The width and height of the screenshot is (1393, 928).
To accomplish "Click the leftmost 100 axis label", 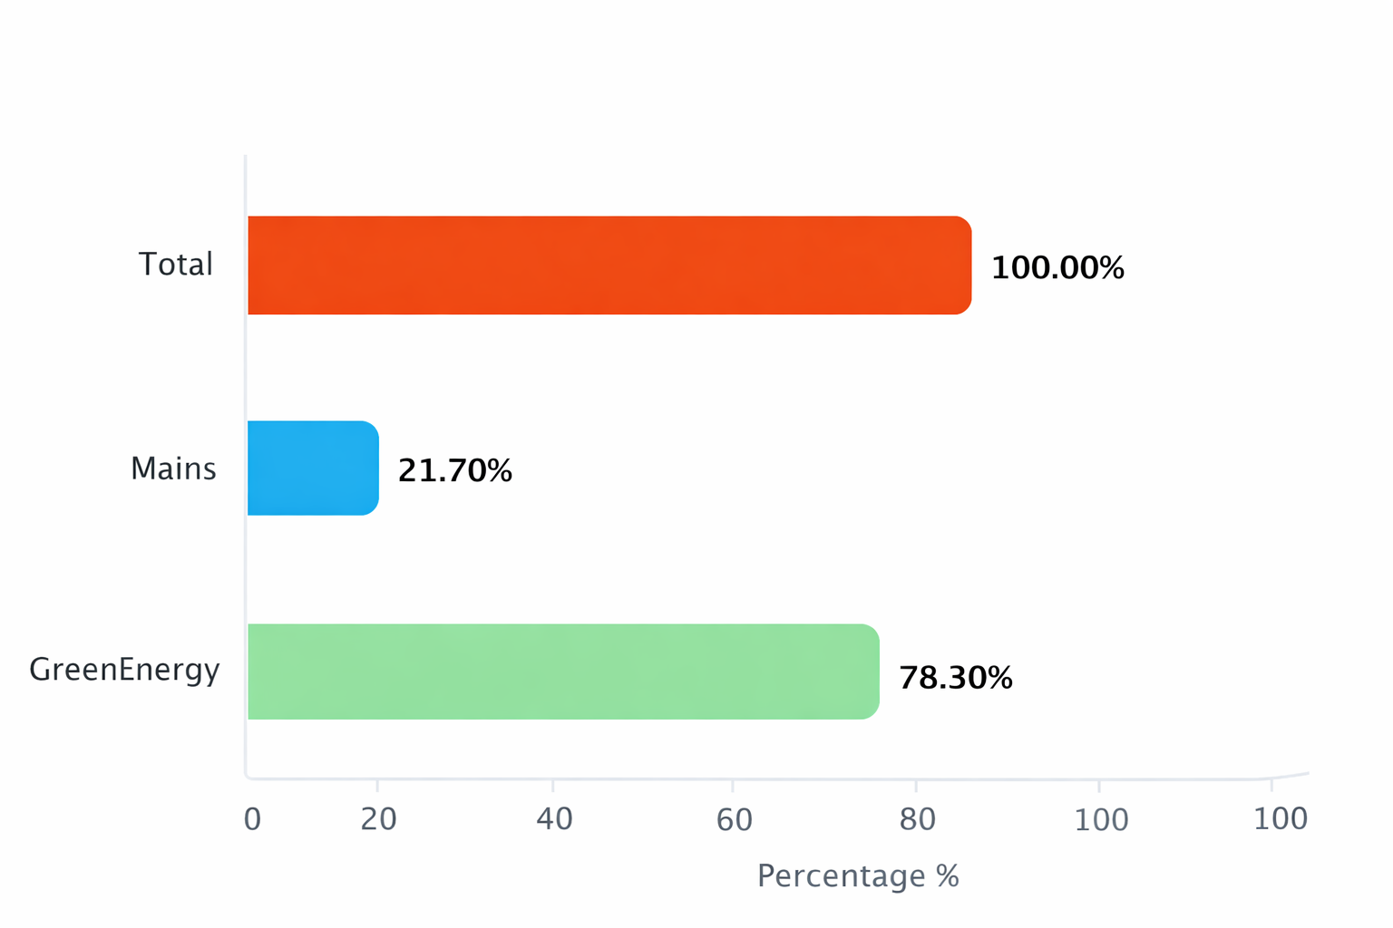I will pyautogui.click(x=1101, y=819).
